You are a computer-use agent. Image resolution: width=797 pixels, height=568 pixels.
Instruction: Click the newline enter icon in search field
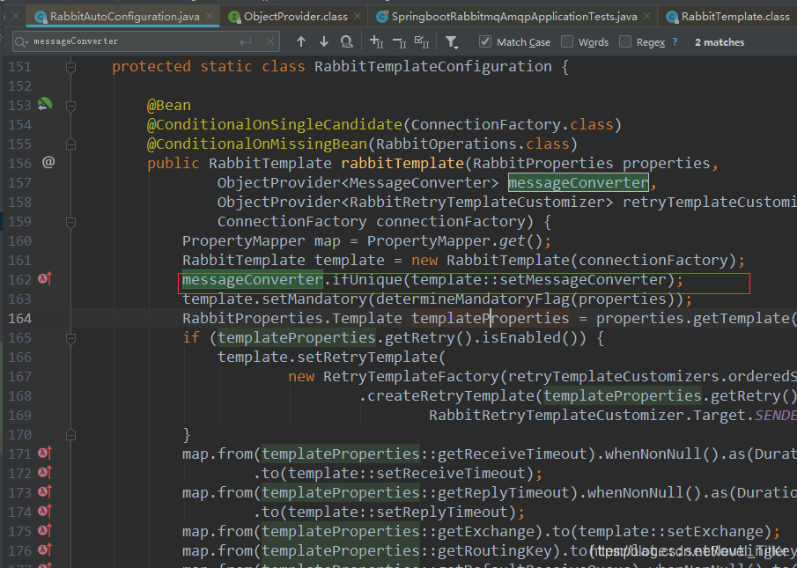[x=246, y=41]
